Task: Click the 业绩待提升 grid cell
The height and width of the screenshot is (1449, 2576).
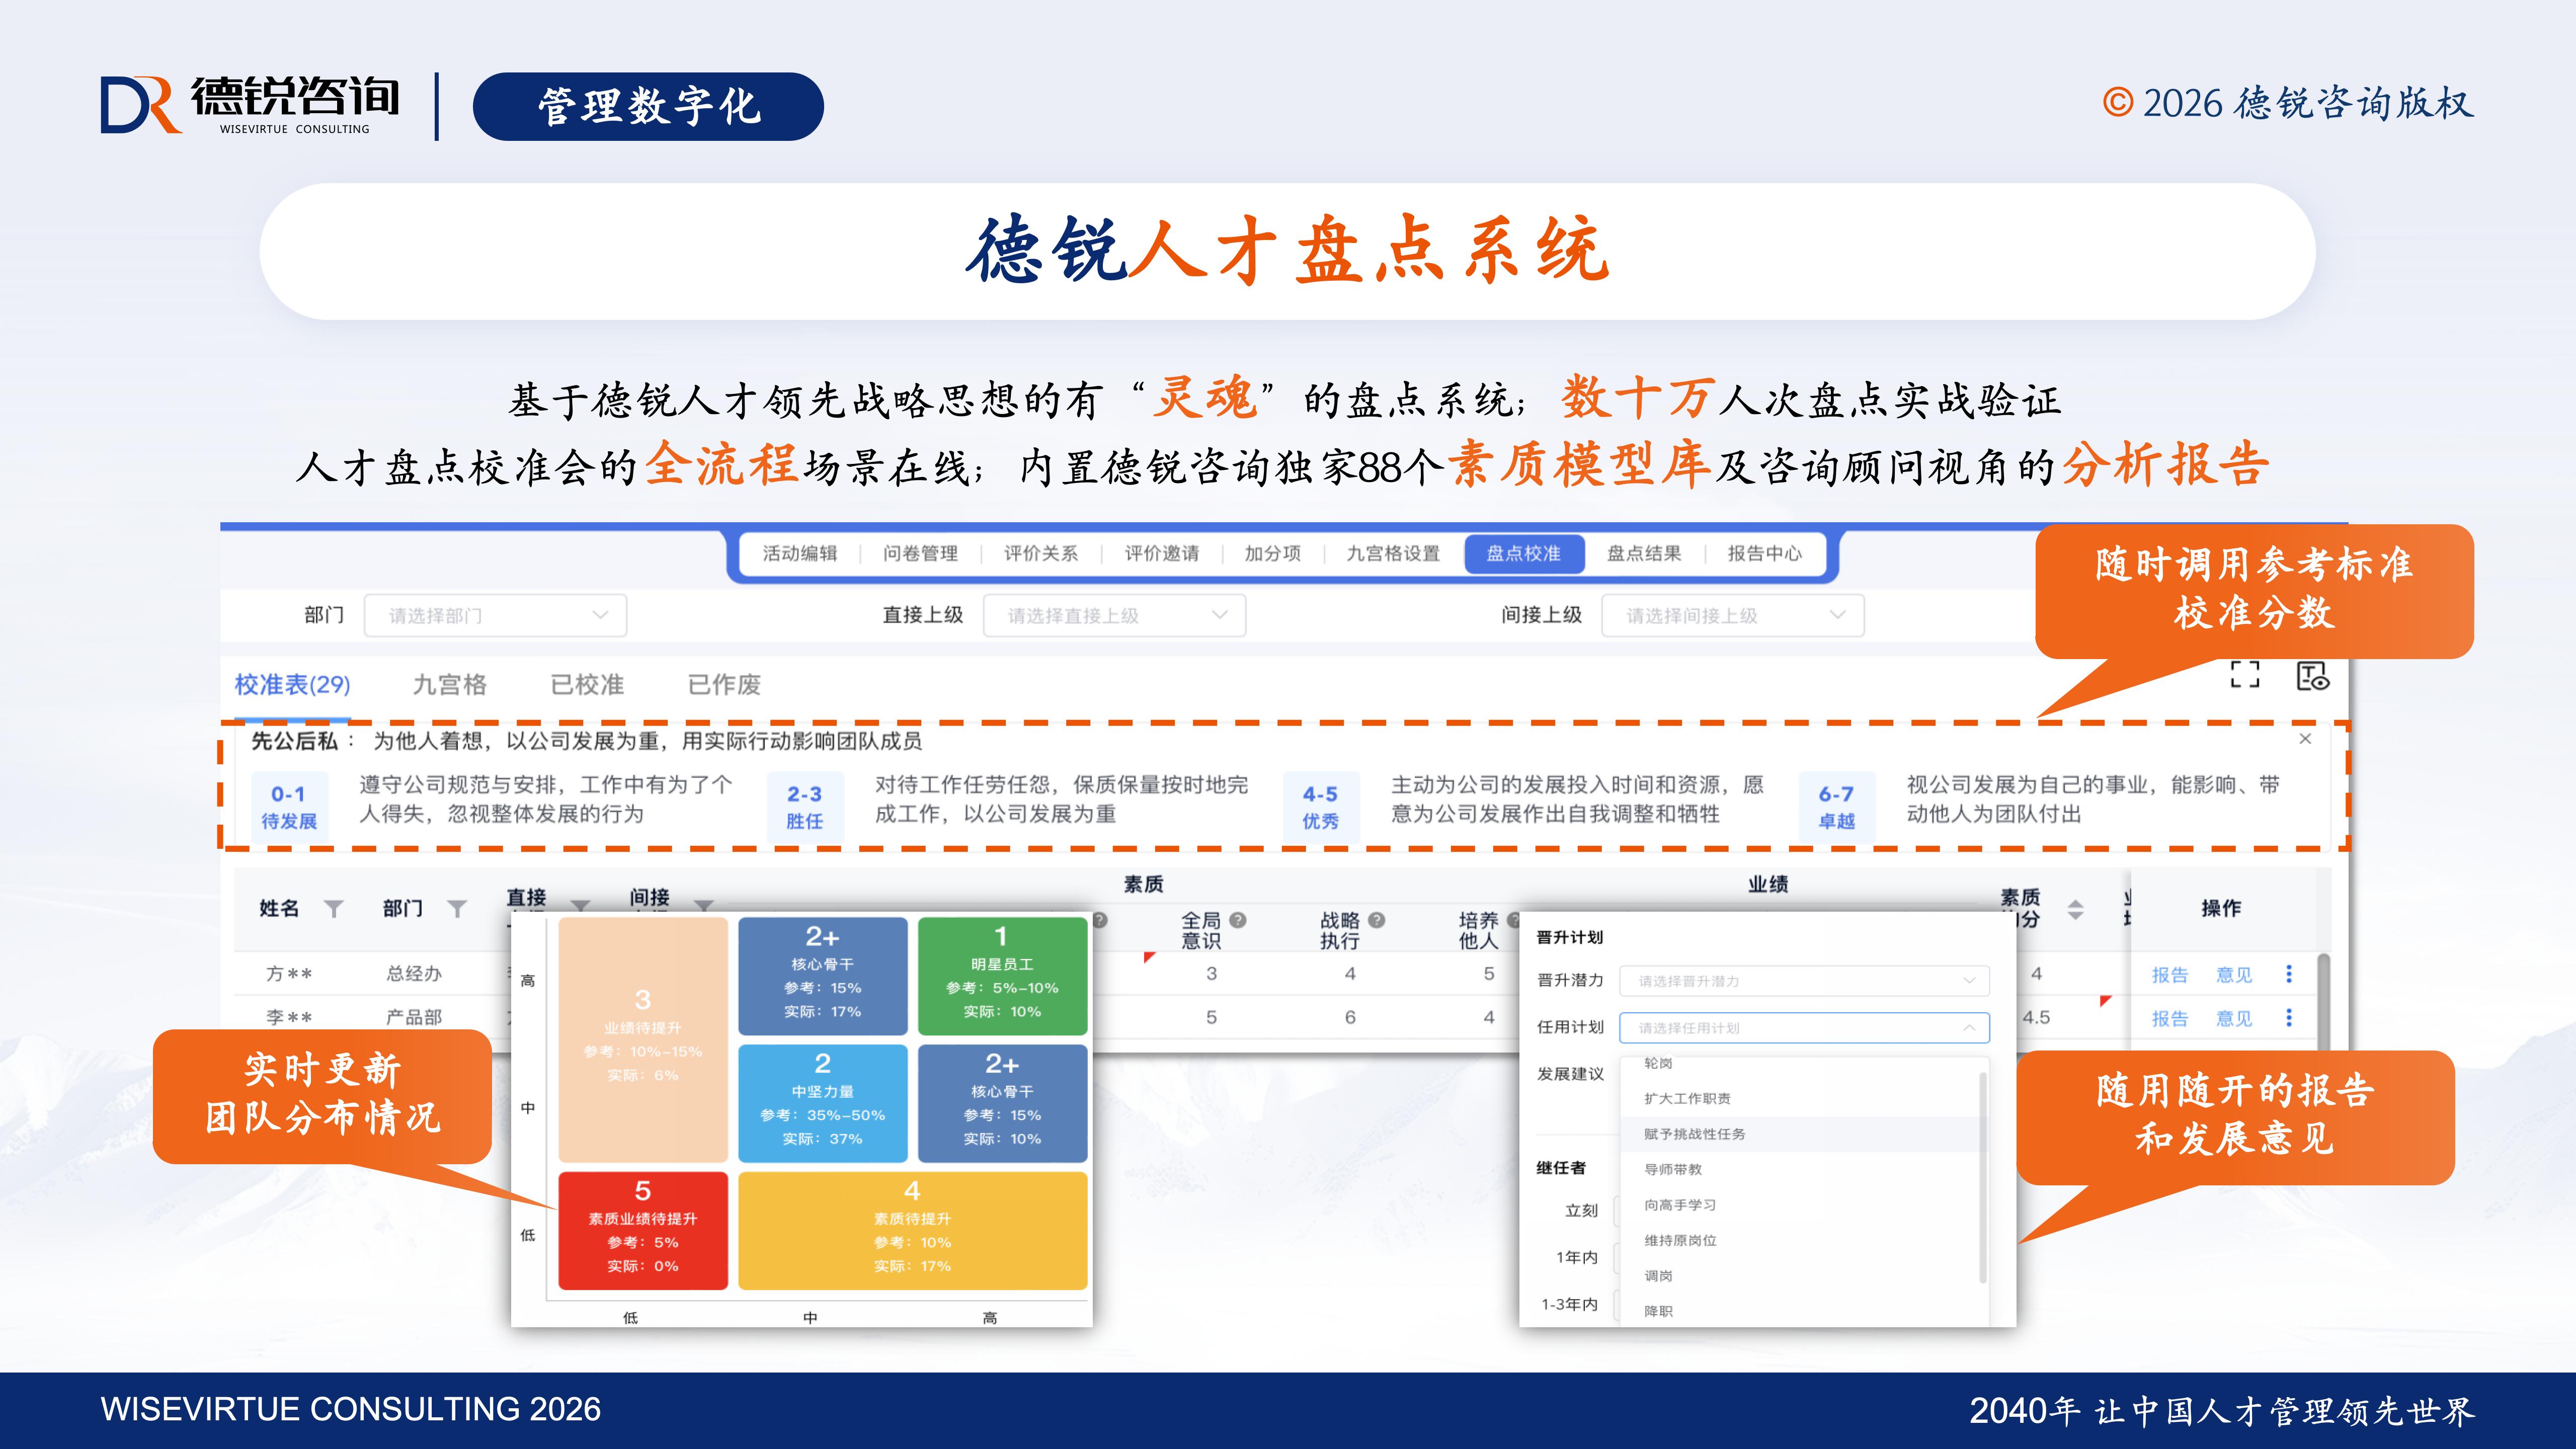Action: click(x=643, y=1039)
